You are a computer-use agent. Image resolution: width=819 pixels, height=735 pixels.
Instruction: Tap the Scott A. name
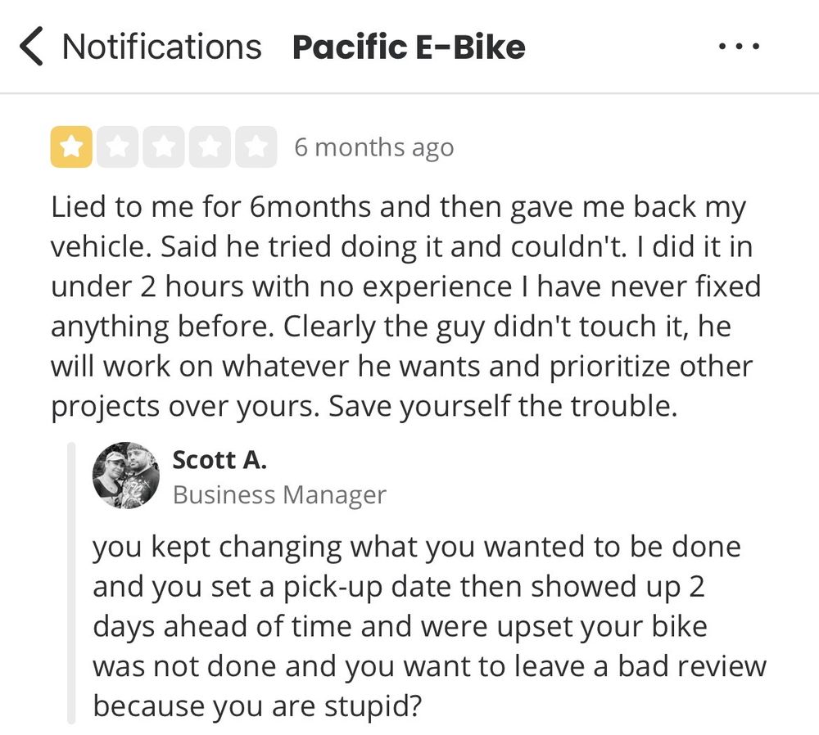coord(219,461)
